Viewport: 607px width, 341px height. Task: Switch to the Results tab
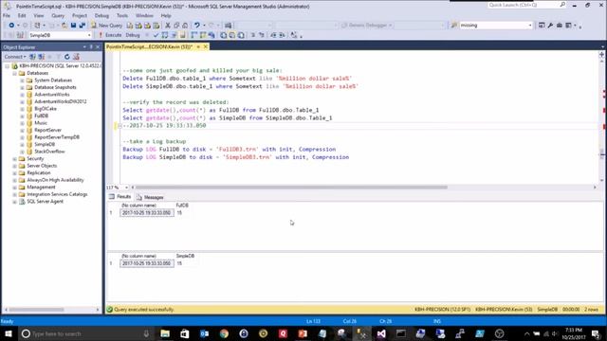(x=120, y=197)
